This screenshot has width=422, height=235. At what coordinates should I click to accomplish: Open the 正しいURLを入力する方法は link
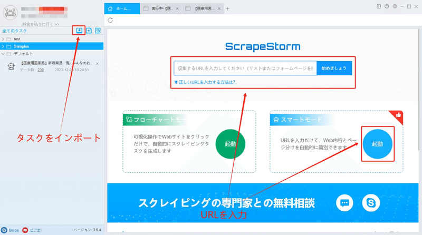pos(208,82)
